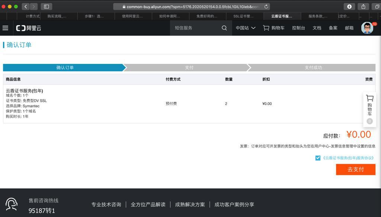Click the 云盾证书服务(包年) product title

point(24,91)
